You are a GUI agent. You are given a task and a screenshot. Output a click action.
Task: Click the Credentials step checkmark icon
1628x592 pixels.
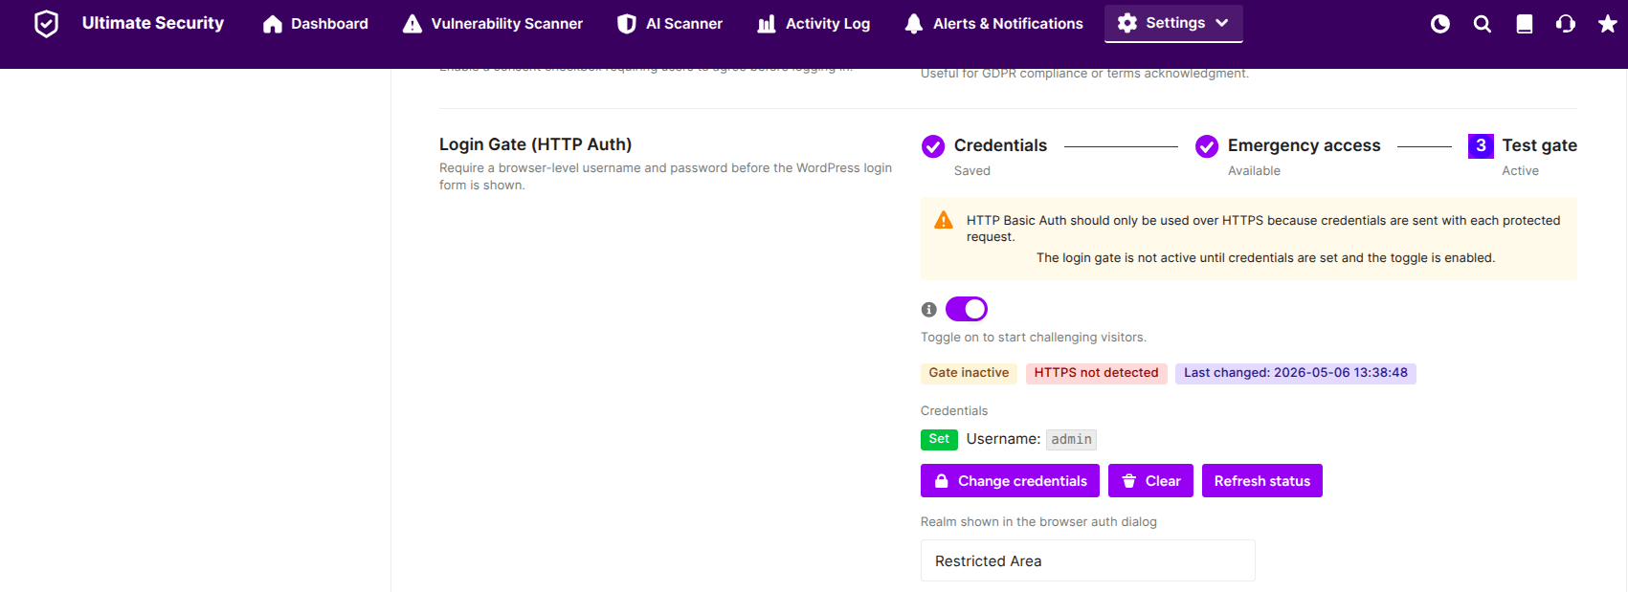pyautogui.click(x=933, y=146)
